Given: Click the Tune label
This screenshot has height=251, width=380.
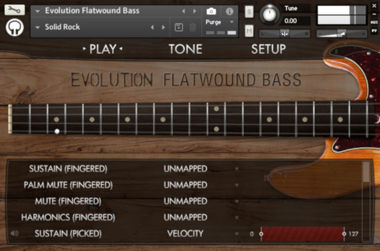Looking at the screenshot, I should [291, 9].
